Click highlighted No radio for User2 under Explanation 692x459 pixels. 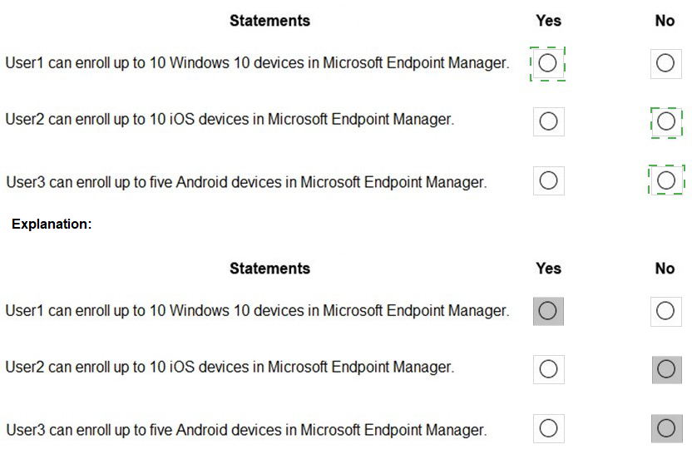coord(665,368)
